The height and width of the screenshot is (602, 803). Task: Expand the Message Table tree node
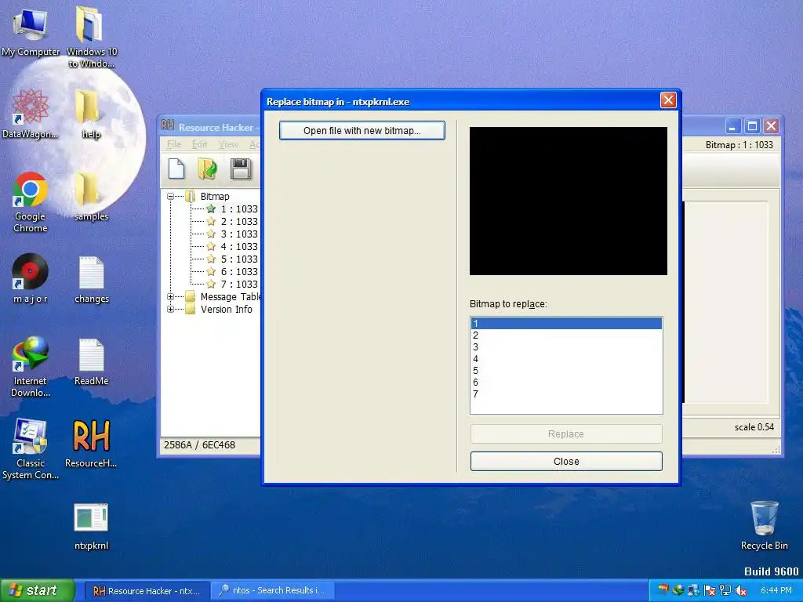pyautogui.click(x=170, y=296)
